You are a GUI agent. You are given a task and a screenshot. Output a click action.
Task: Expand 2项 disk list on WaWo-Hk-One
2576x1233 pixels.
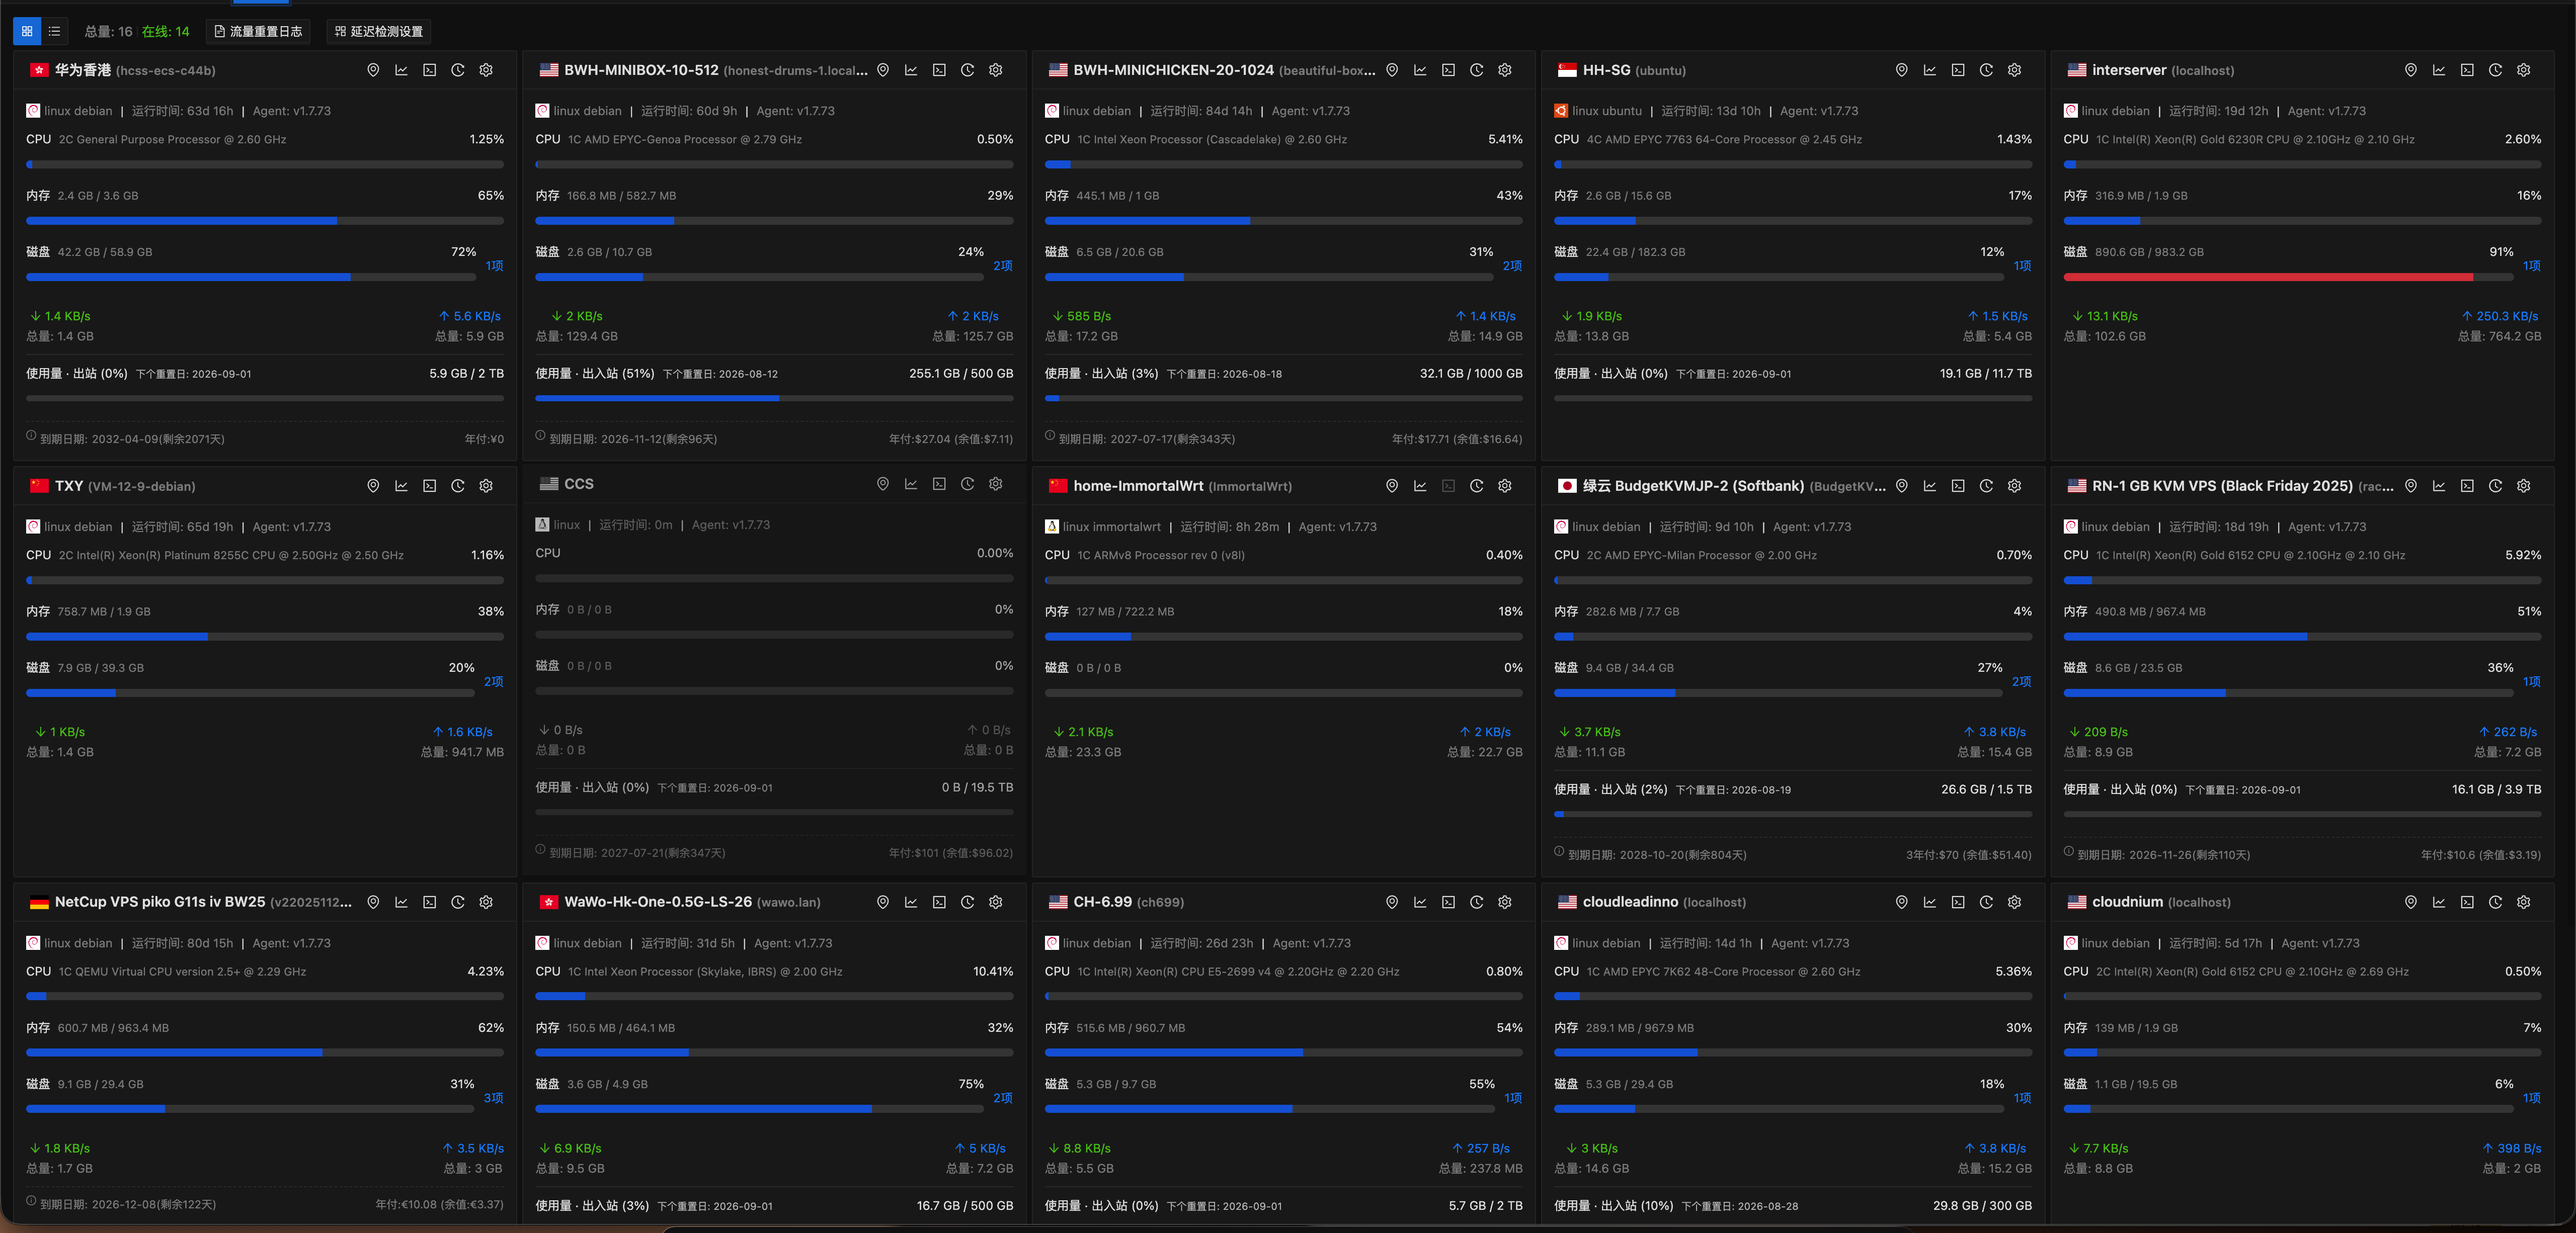click(1003, 1097)
